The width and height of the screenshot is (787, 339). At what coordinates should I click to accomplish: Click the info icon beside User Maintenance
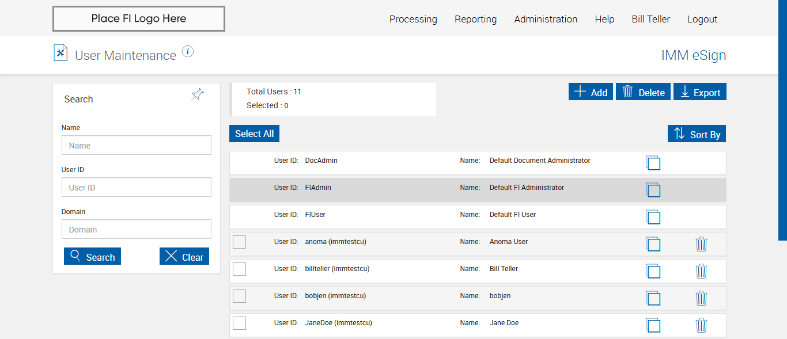(188, 52)
